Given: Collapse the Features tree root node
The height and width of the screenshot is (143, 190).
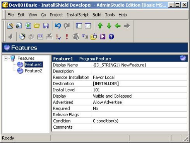Looking at the screenshot, I should click(5, 59).
